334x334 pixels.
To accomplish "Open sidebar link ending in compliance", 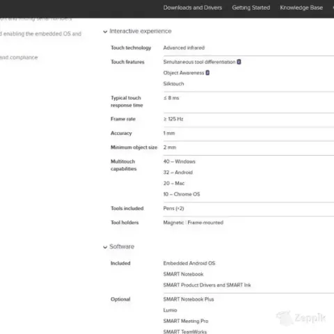I will [x=19, y=58].
